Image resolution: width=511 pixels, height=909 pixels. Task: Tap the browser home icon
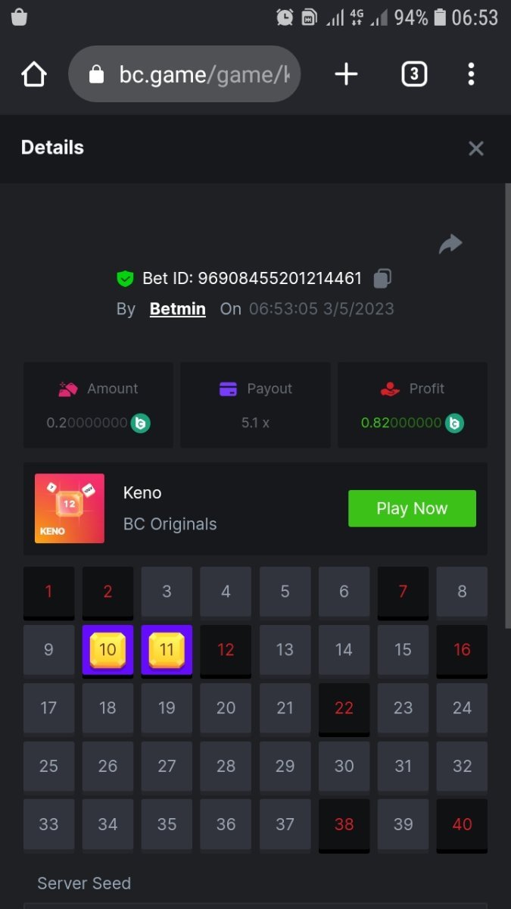34,74
